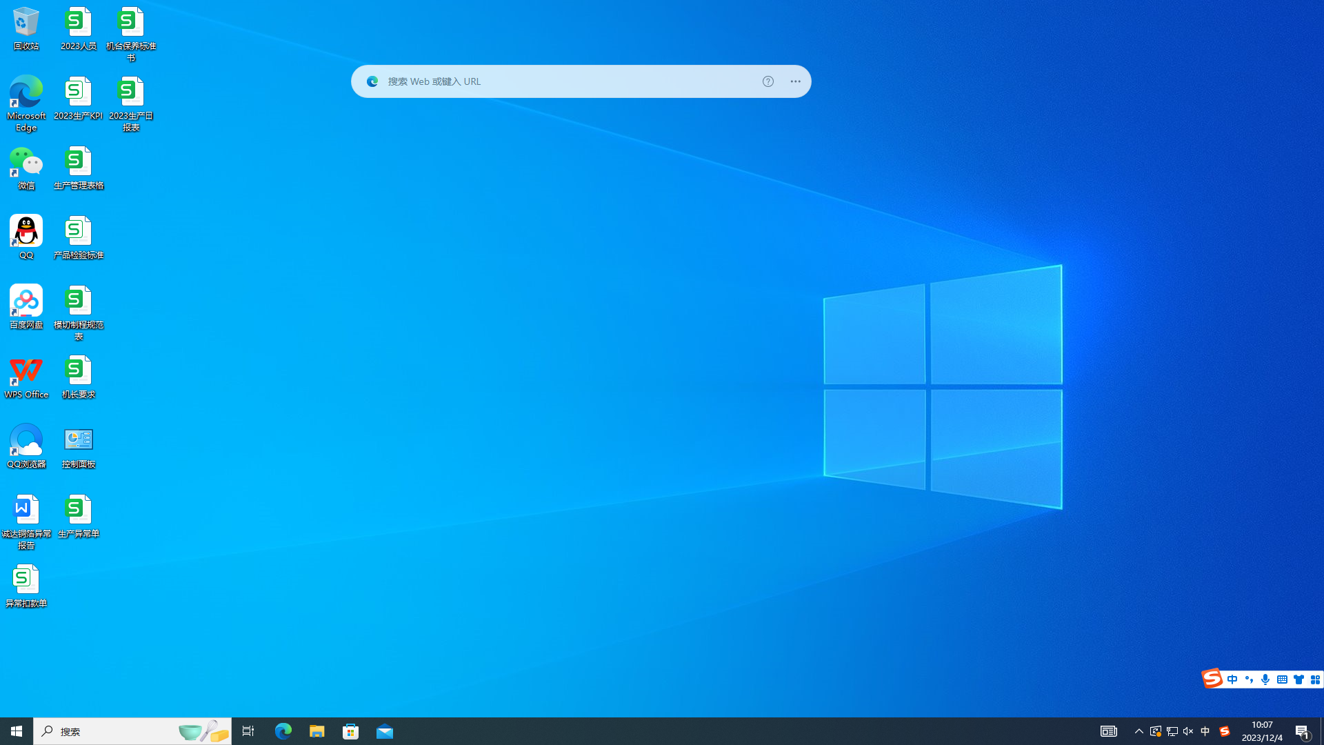Toggle the muted volume tray icon

(x=1188, y=731)
